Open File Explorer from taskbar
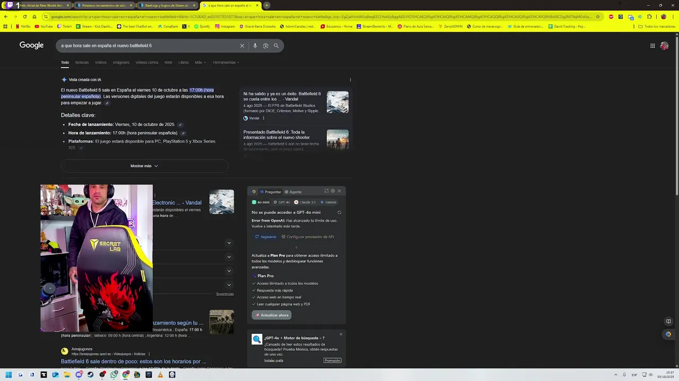This screenshot has width=679, height=381. [x=67, y=375]
